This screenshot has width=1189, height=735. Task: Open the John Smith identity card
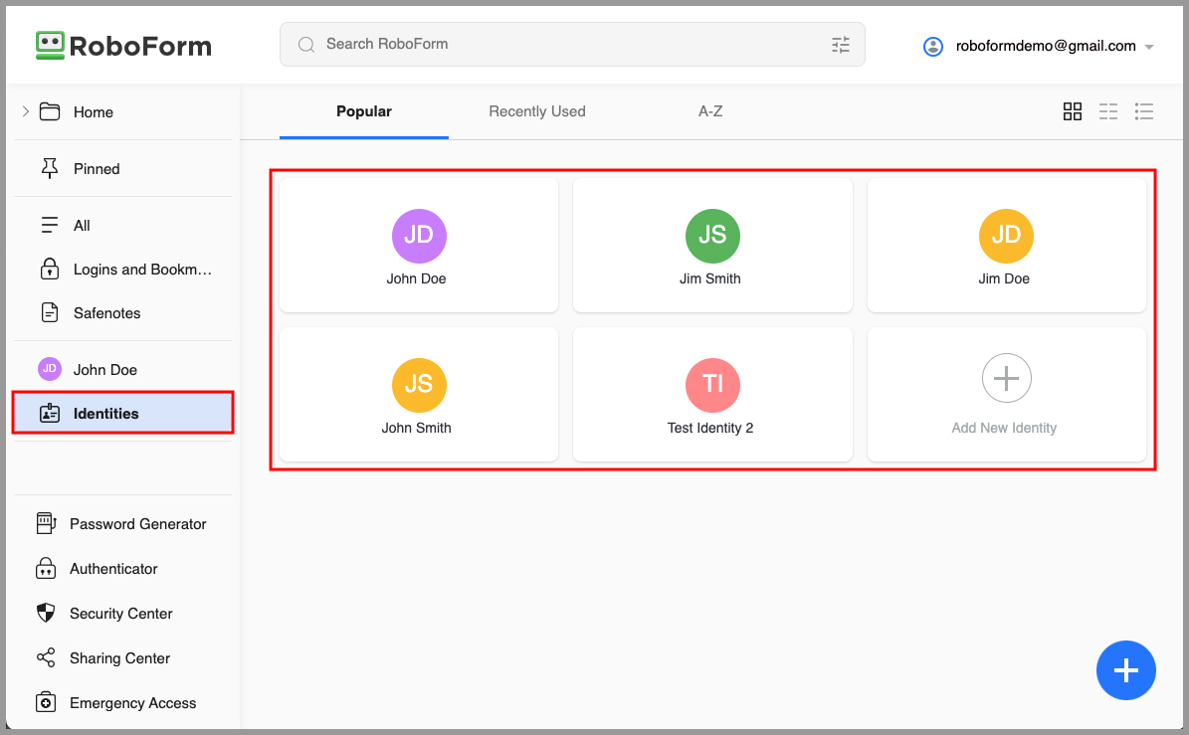[x=419, y=394]
